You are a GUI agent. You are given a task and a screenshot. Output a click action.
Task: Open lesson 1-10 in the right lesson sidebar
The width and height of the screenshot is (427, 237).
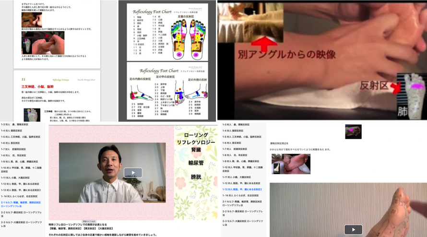point(243,169)
